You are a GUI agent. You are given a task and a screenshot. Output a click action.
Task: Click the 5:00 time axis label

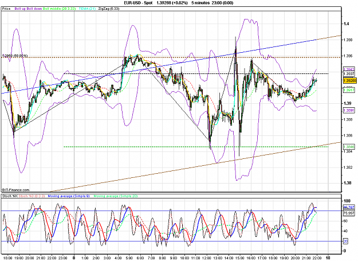pos(129,258)
